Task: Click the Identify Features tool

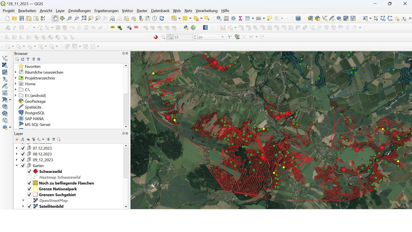Action: [219, 18]
